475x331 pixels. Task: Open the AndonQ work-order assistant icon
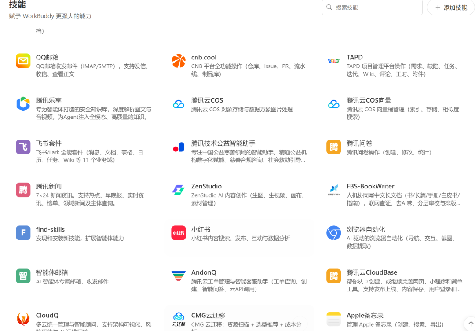179,276
